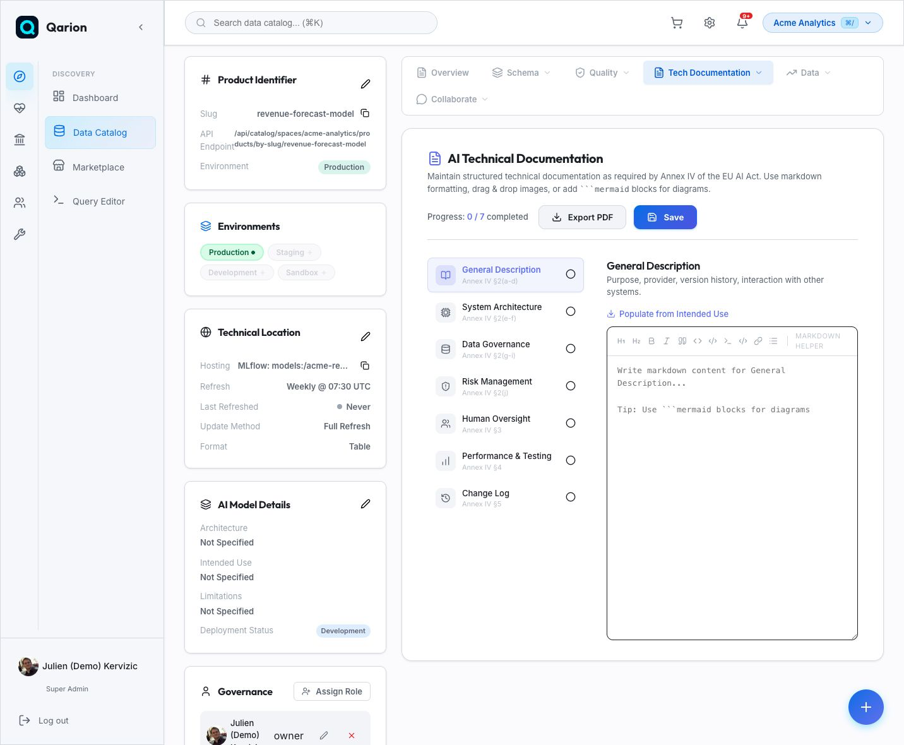Copy the MLflow hosting path
The width and height of the screenshot is (904, 745).
click(365, 366)
